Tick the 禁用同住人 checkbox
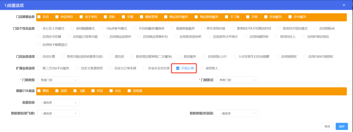The image size is (353, 132). tap(276, 37)
